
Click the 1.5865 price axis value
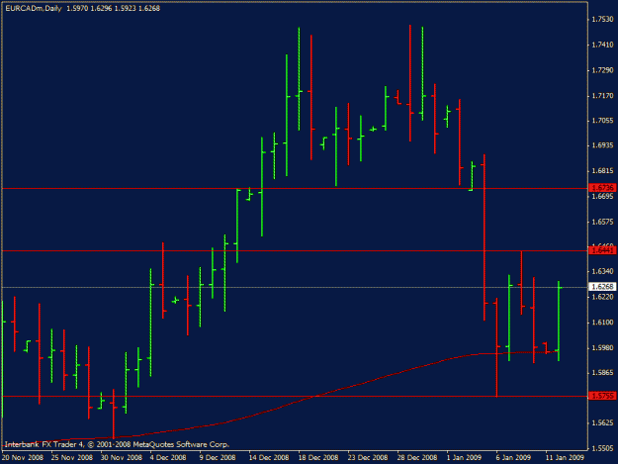[602, 373]
